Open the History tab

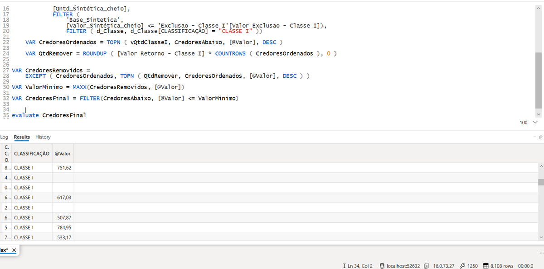tap(43, 137)
